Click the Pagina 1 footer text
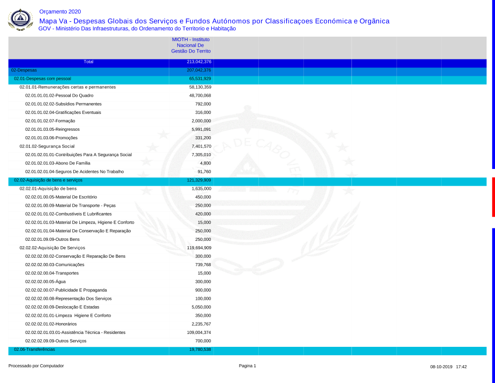The width and height of the screenshot is (495, 383). pos(247,366)
